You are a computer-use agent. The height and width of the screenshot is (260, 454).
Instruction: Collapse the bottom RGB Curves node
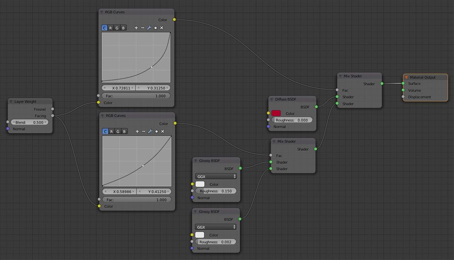tap(103, 115)
